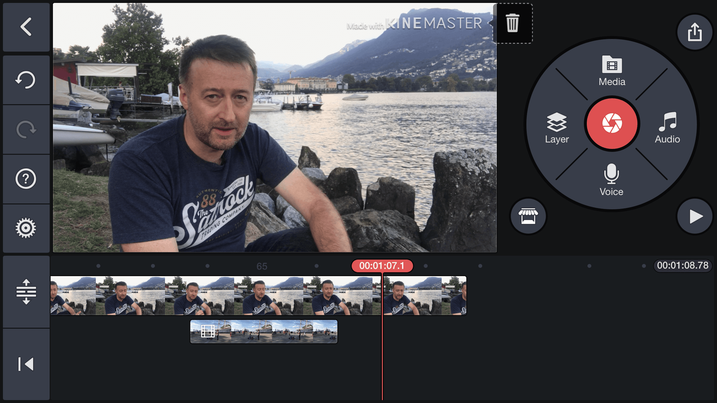Redo the last undone edit
This screenshot has height=403, width=717.
tap(26, 129)
